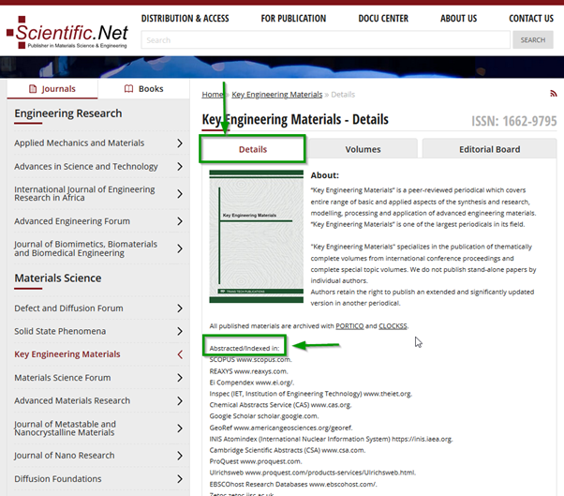This screenshot has height=496, width=564.
Task: Select Key Engineering Materials in sidebar
Action: (x=67, y=354)
